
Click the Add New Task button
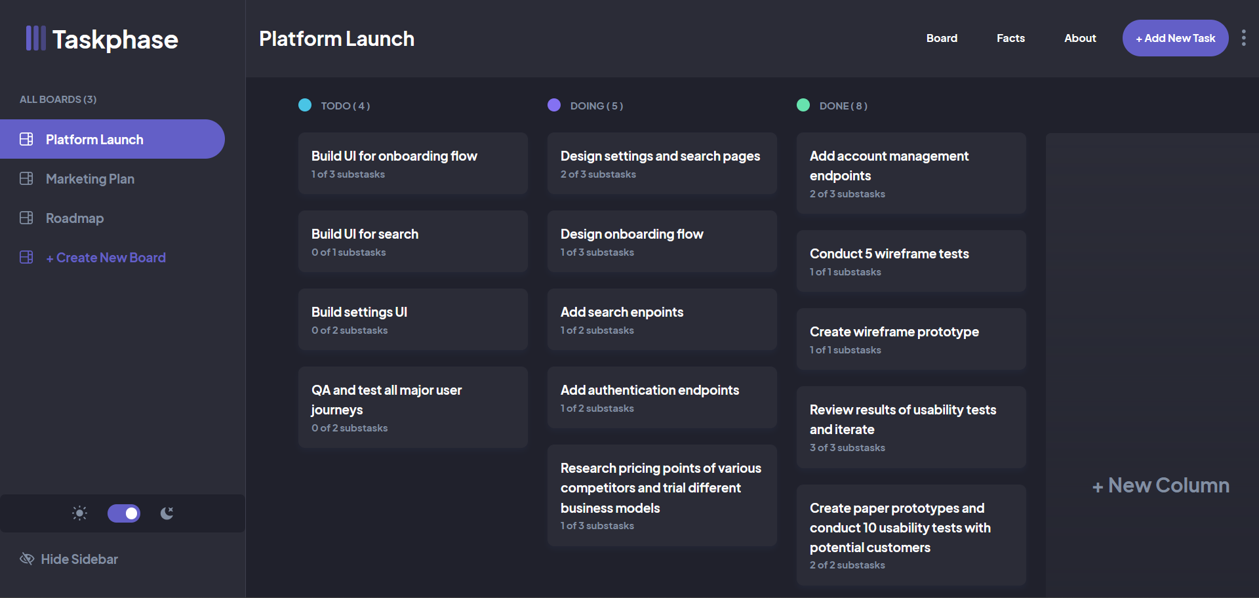(x=1175, y=38)
